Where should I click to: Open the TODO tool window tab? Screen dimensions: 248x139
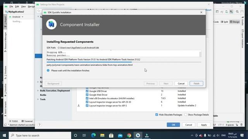pyautogui.click(x=14, y=121)
